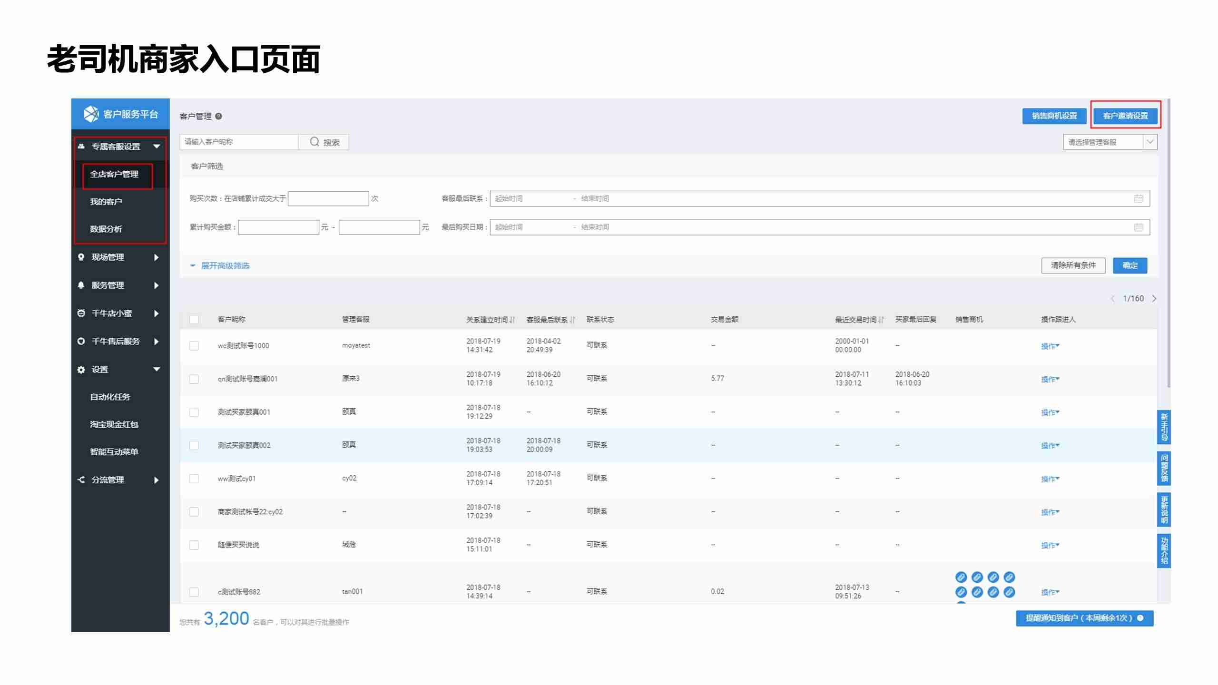Check the 测试买家颐真002 row checkbox
The height and width of the screenshot is (685, 1218).
(194, 445)
